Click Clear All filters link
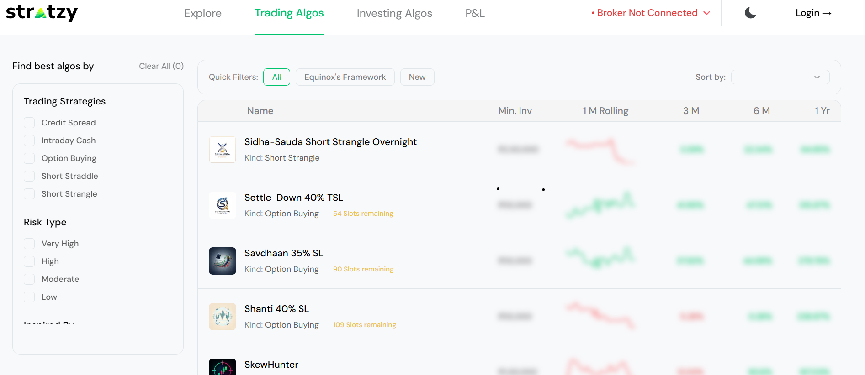This screenshot has height=375, width=865. [x=161, y=66]
